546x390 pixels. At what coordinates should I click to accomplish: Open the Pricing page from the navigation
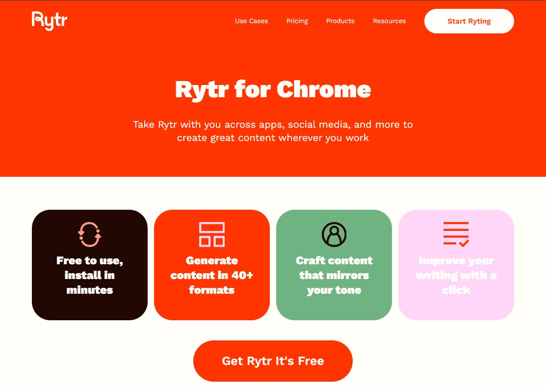[297, 21]
